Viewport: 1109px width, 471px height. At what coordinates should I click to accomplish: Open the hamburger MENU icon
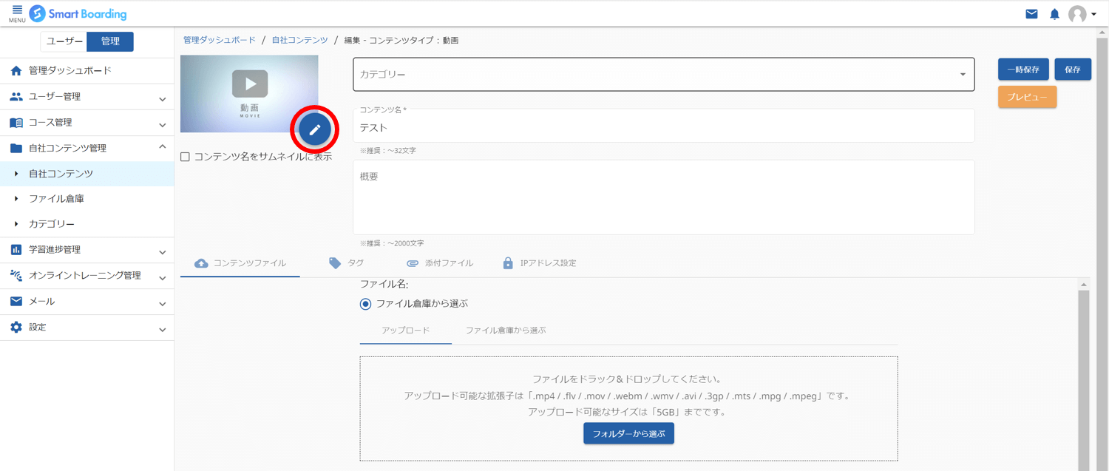17,13
